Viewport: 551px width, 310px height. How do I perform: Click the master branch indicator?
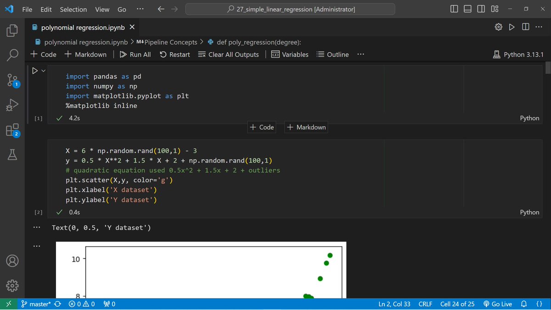click(x=36, y=304)
